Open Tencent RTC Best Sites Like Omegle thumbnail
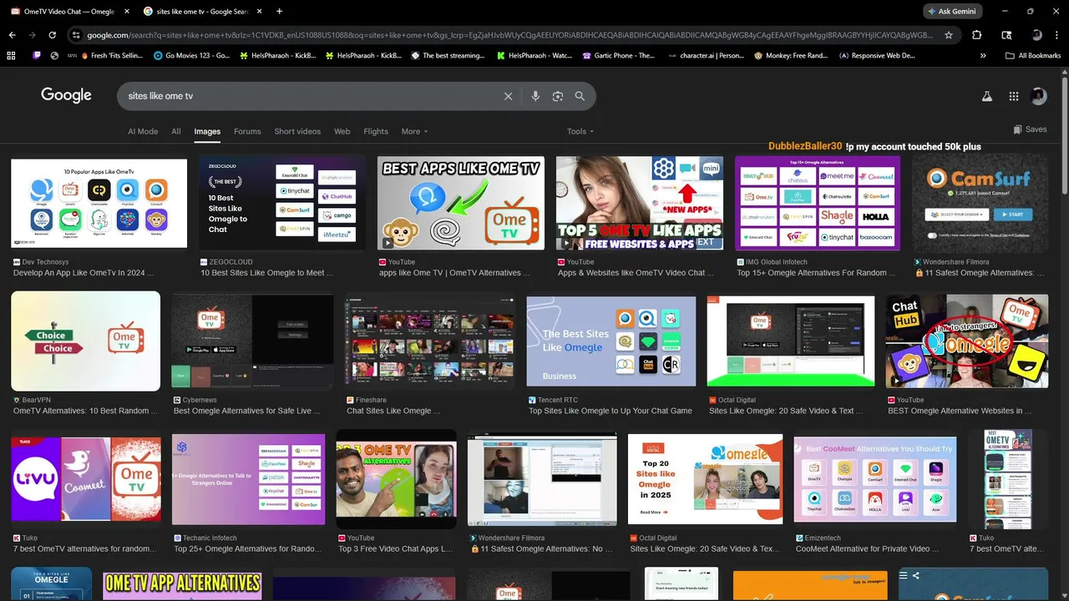The image size is (1069, 601). (611, 341)
